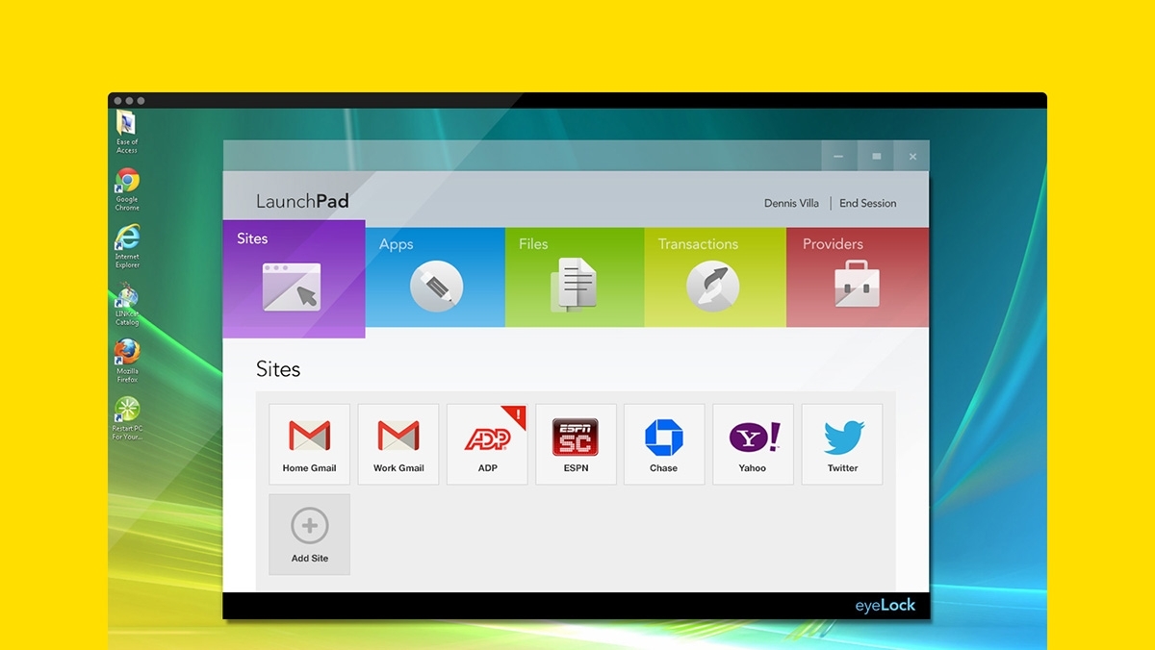
Task: Launch the ADP site tile
Action: (x=487, y=444)
